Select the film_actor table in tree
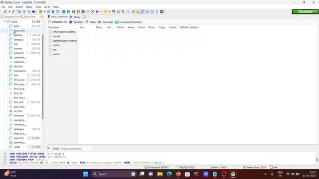The image size is (319, 179). point(19,80)
